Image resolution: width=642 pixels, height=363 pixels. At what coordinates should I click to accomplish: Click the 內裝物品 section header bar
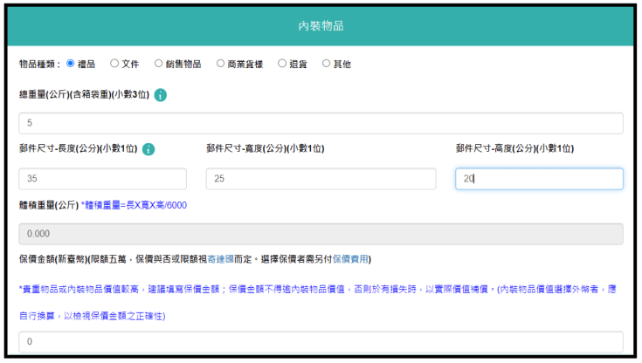point(321,26)
